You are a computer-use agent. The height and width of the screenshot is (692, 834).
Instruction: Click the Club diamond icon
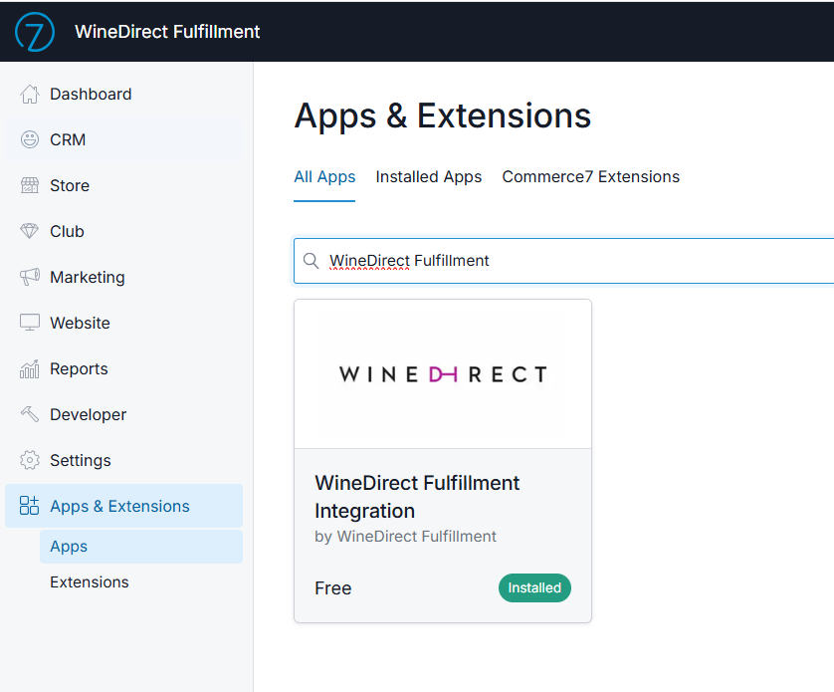pos(30,231)
